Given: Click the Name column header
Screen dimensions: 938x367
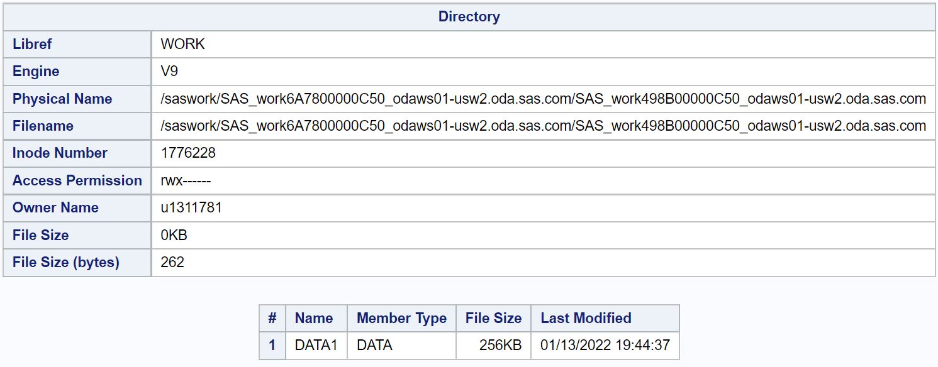Looking at the screenshot, I should click(314, 318).
